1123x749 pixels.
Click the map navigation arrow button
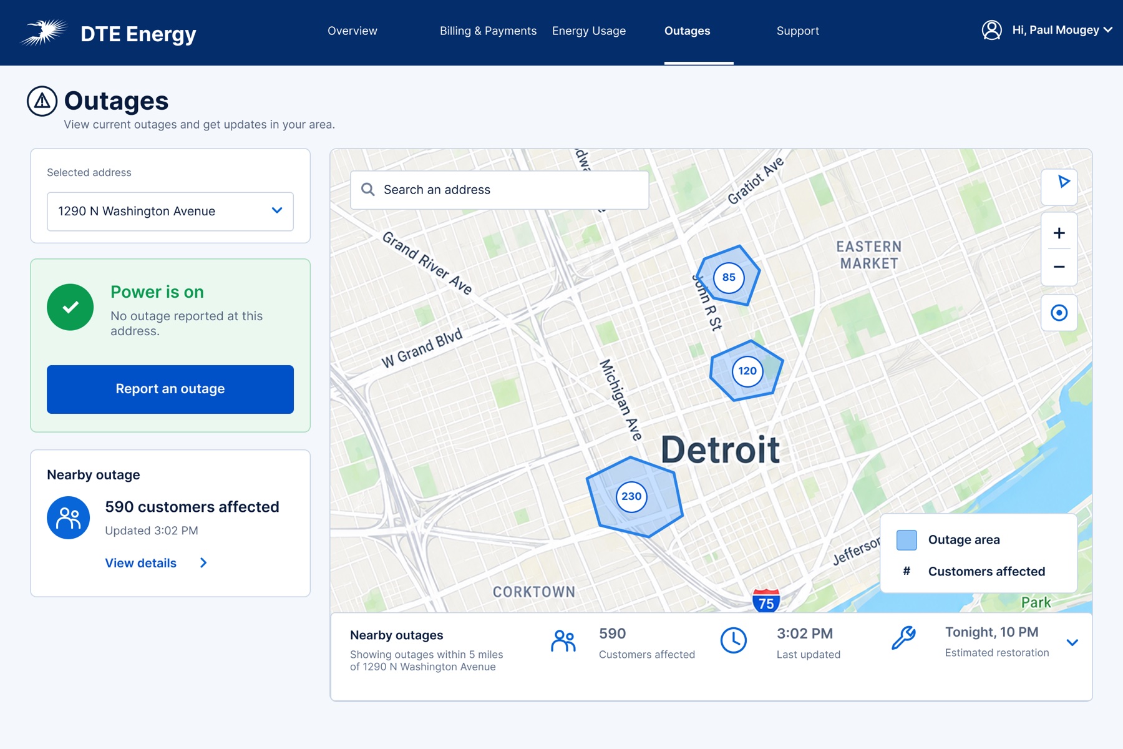click(1059, 186)
